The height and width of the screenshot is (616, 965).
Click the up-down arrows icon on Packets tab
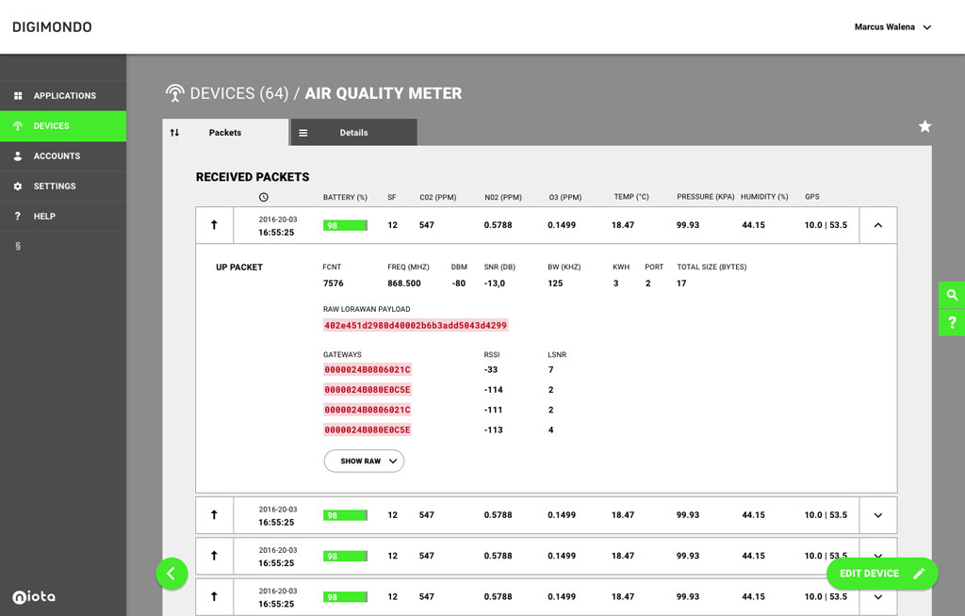click(x=174, y=132)
